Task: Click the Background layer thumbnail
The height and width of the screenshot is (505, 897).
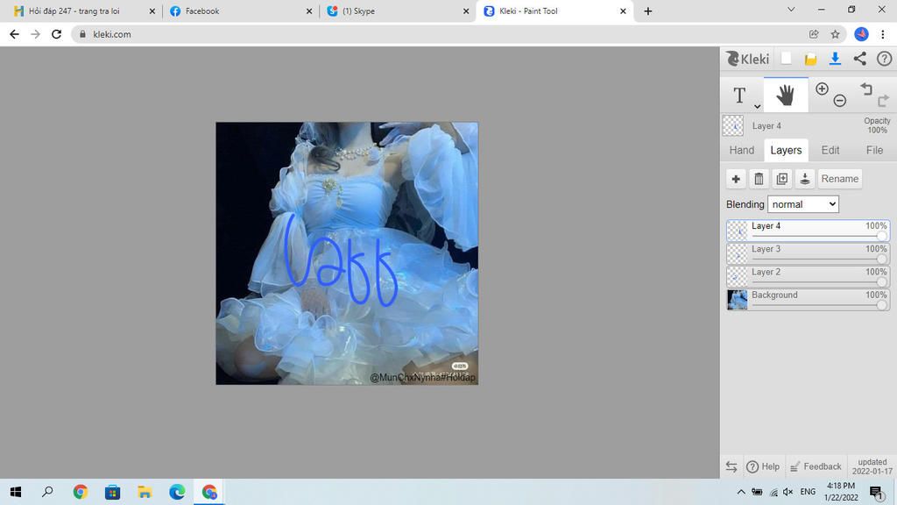Action: [x=737, y=300]
